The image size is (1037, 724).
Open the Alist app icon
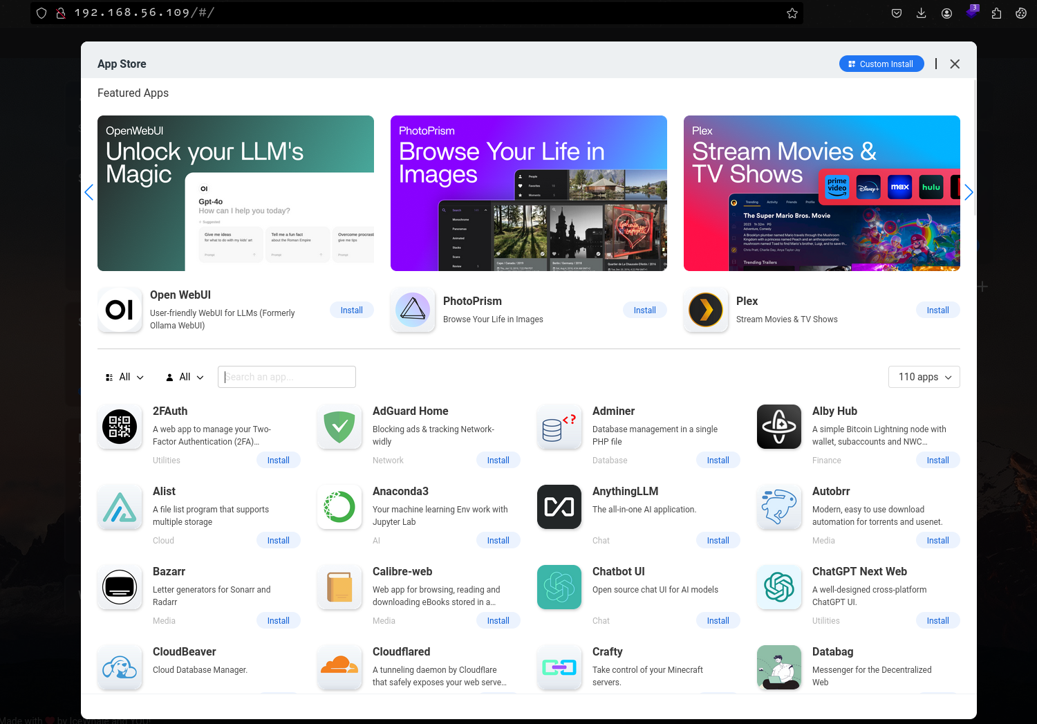pos(120,507)
